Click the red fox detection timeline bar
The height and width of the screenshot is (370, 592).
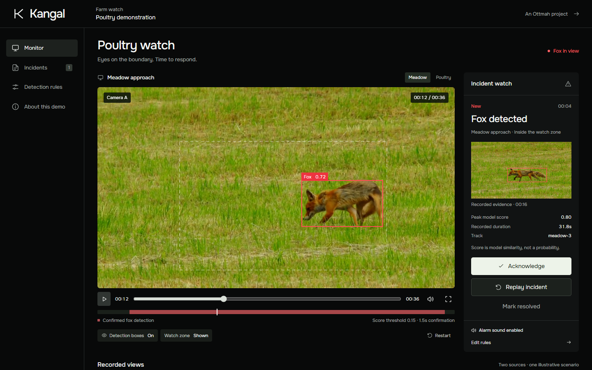287,312
